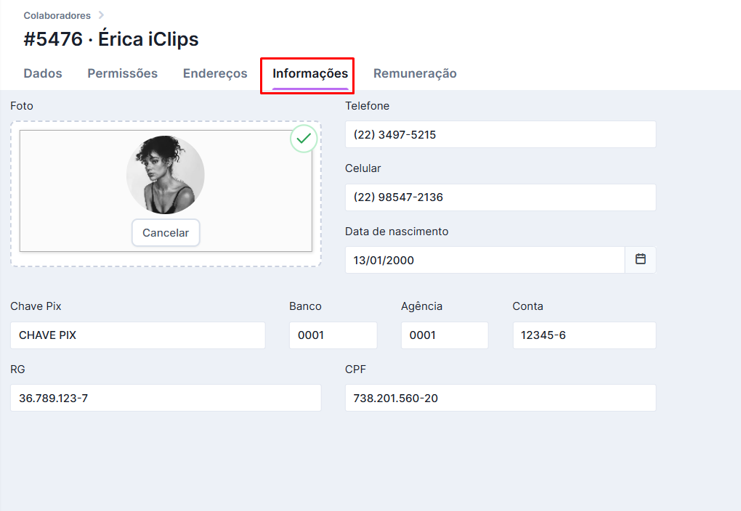Viewport: 741px width, 511px height.
Task: Click the green checkmark on photo upload
Action: point(304,139)
